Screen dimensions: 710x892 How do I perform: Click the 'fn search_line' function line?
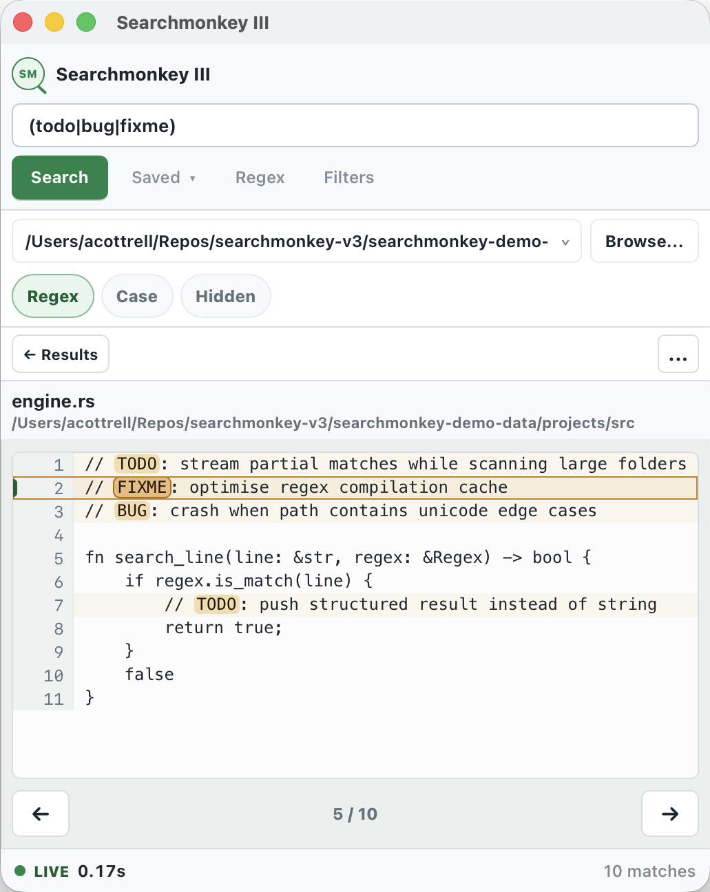click(x=338, y=557)
